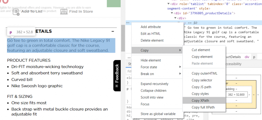Image resolution: width=262 pixels, height=120 pixels.
Task: Click Hide element in the context menu
Action: click(151, 60)
